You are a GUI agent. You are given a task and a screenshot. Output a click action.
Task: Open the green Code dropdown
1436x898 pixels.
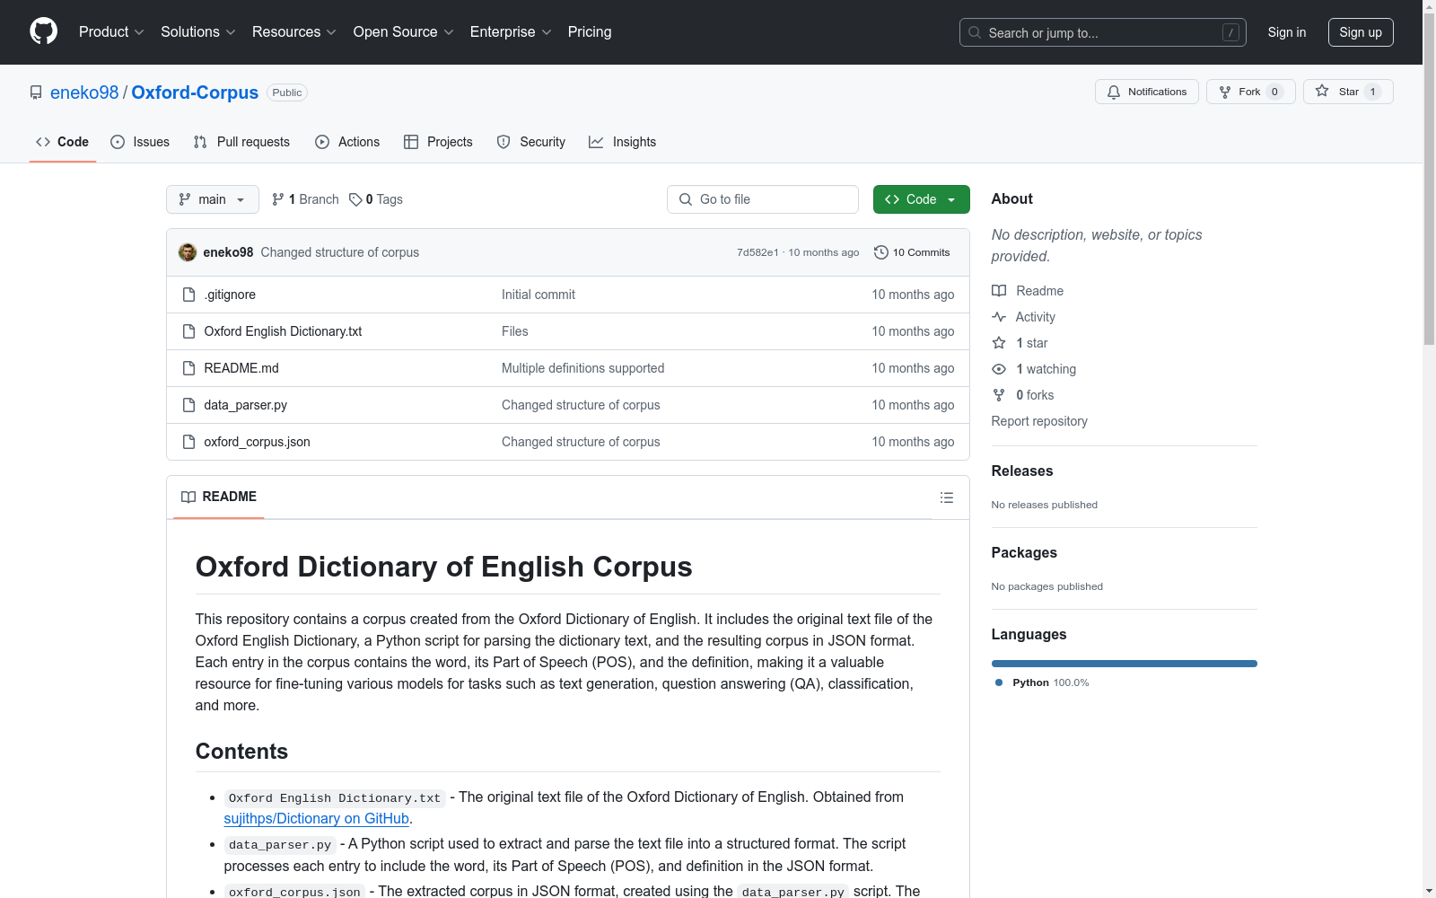[921, 199]
